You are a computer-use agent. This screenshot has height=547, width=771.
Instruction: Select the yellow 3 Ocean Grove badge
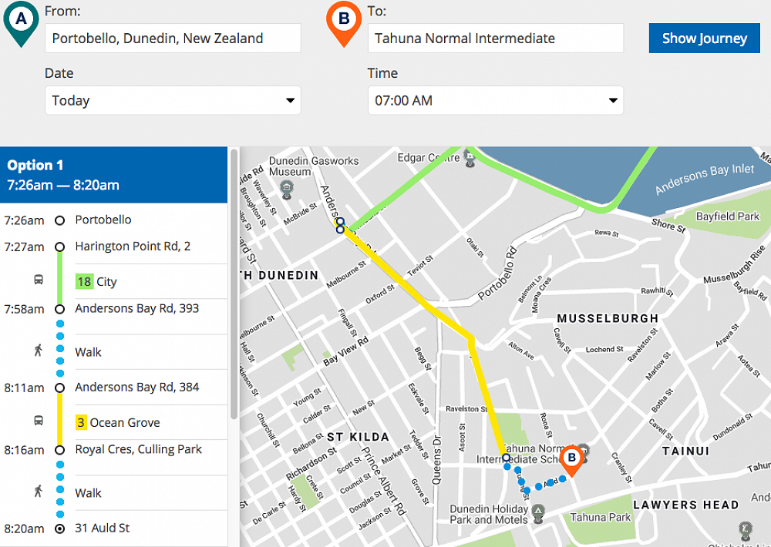pos(80,422)
